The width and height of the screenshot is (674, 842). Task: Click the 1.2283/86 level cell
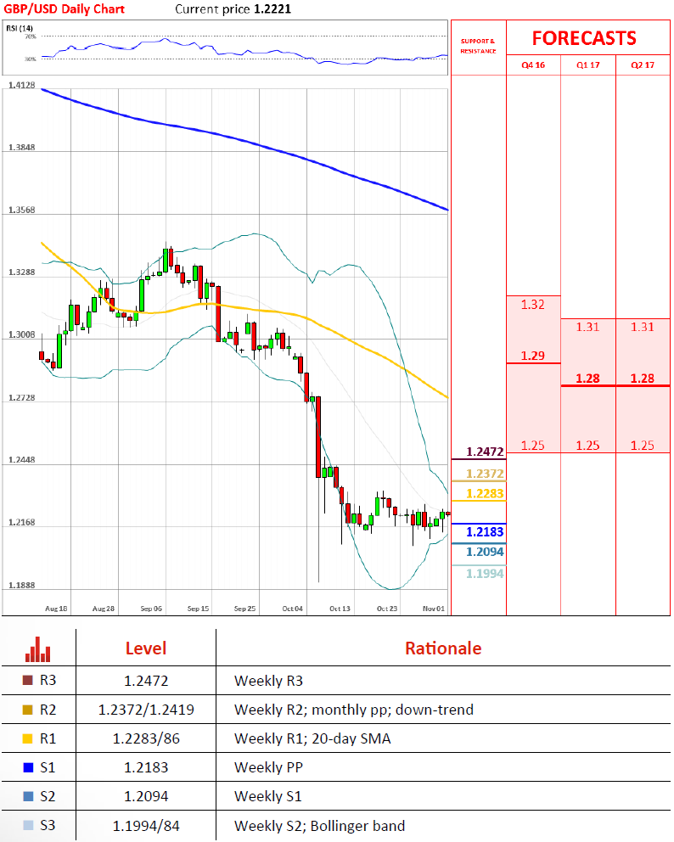click(x=146, y=739)
